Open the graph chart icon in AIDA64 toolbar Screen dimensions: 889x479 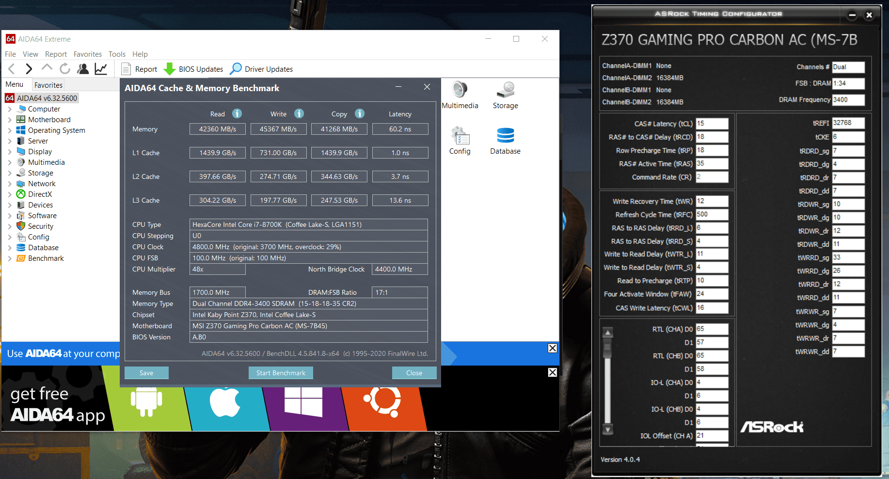(x=101, y=69)
